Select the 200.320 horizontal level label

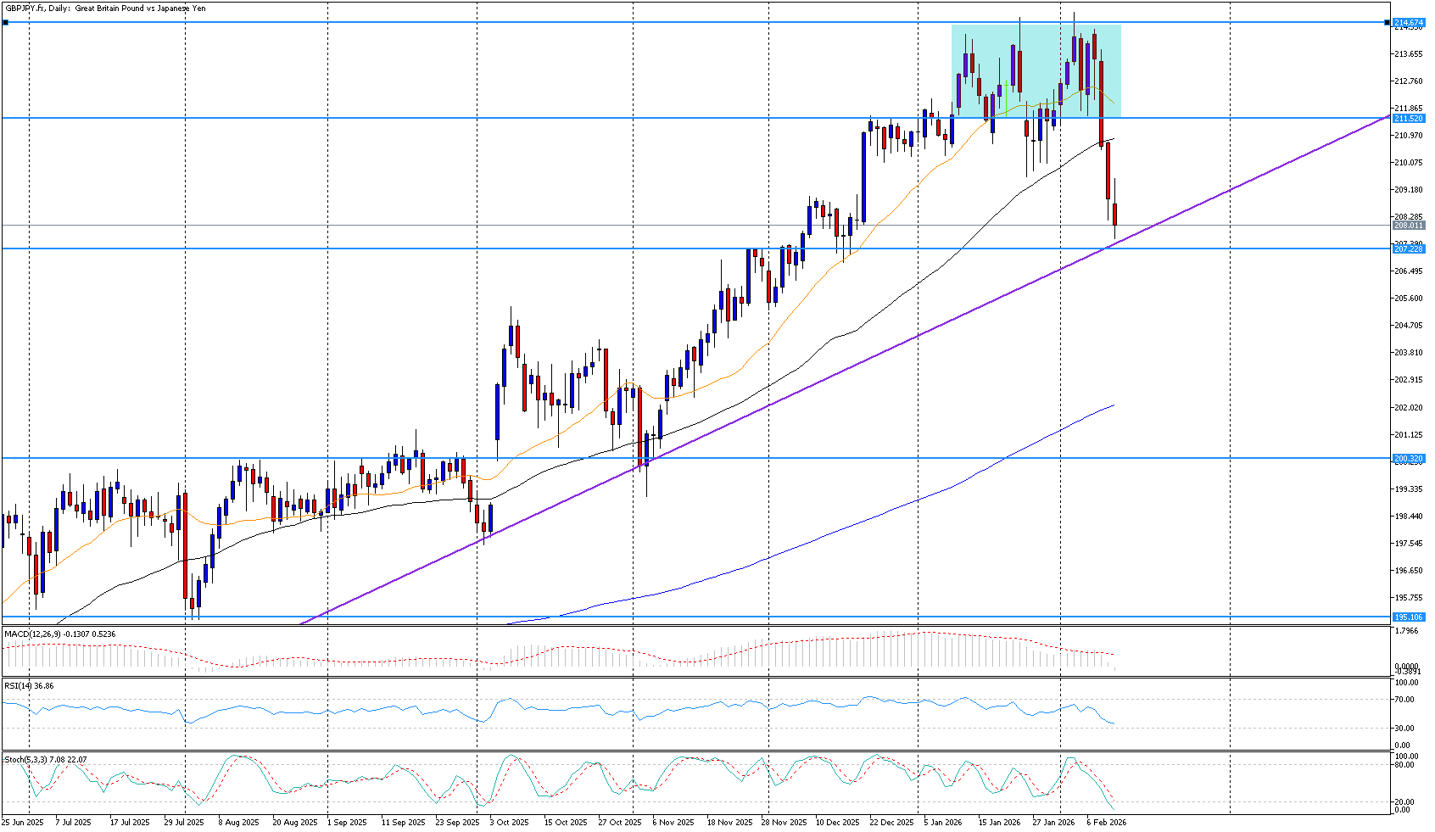click(1408, 459)
